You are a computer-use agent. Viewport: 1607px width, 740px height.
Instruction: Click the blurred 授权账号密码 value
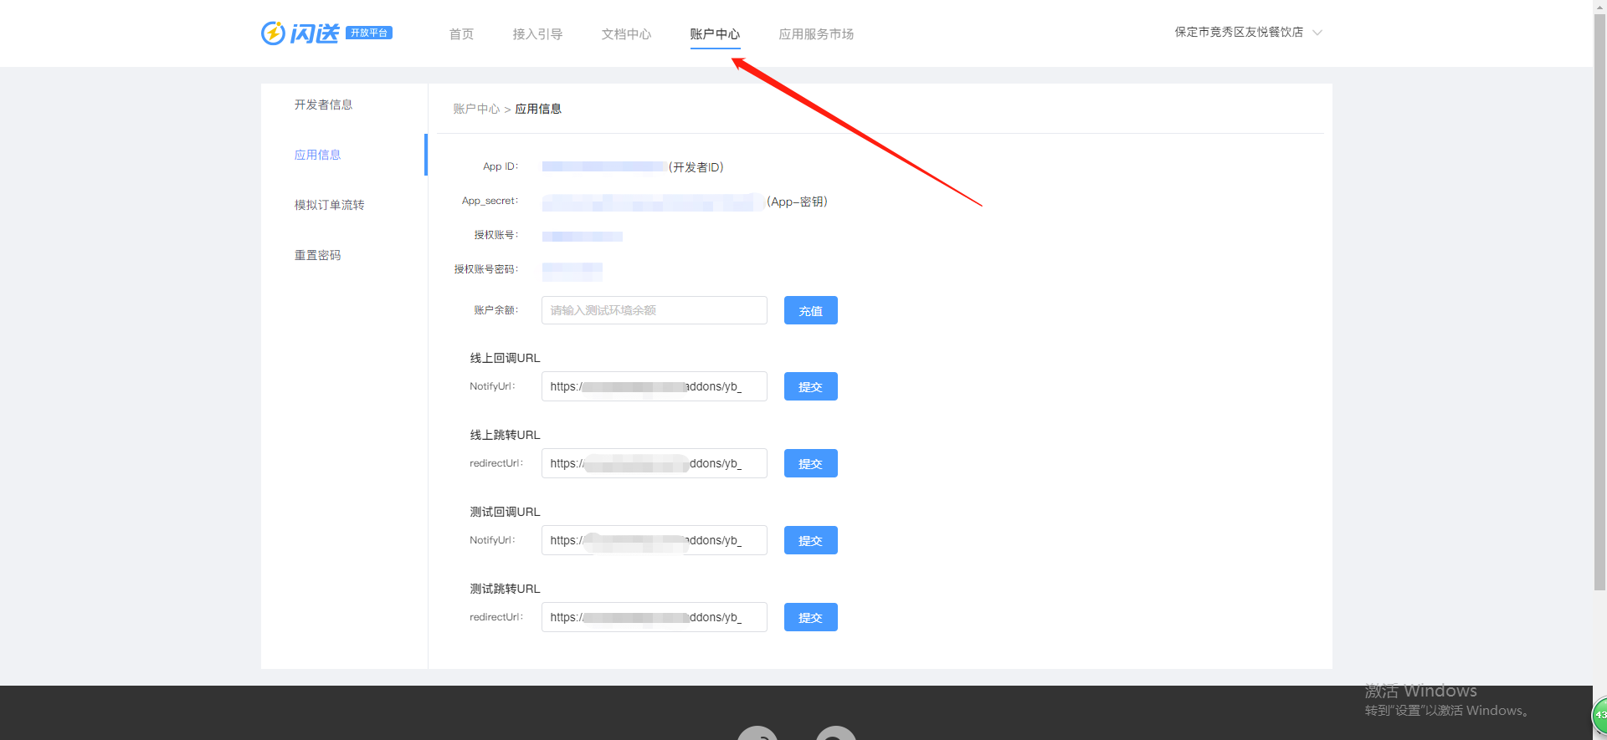[x=572, y=270]
